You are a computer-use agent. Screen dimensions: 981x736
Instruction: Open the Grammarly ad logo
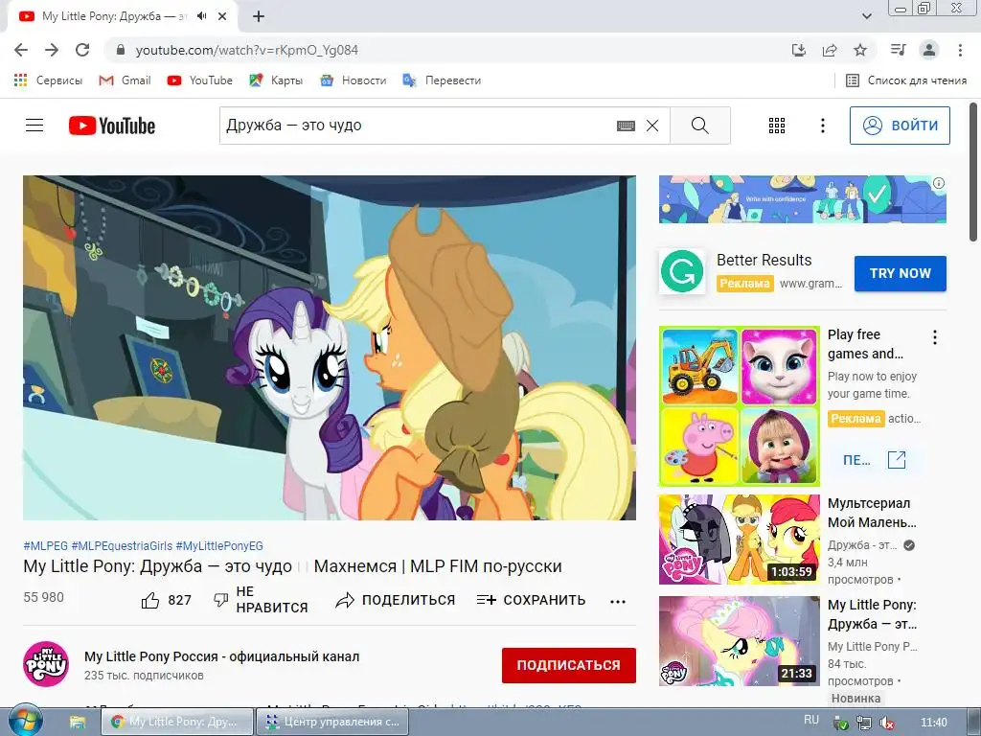682,271
